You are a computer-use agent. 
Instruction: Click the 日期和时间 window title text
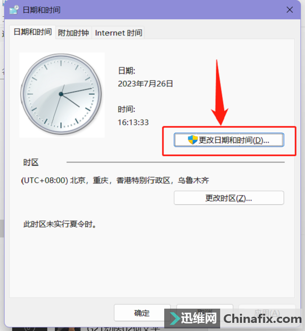click(x=42, y=10)
